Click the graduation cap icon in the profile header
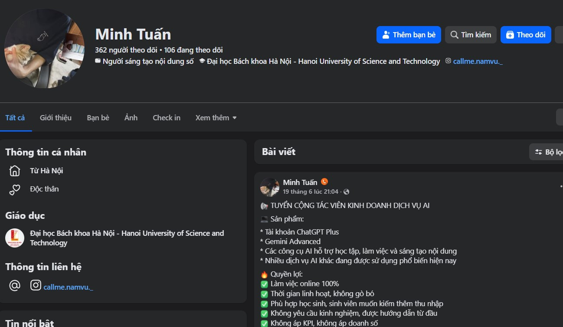This screenshot has height=327, width=563. coord(202,61)
